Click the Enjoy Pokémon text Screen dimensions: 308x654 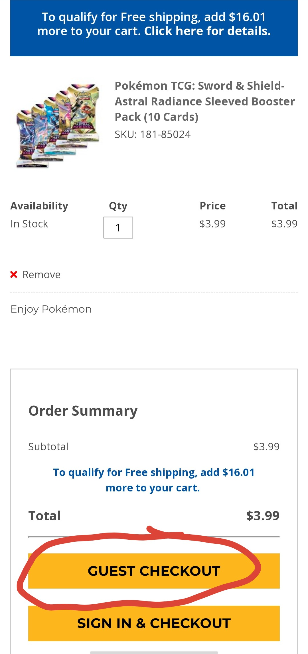pos(51,309)
